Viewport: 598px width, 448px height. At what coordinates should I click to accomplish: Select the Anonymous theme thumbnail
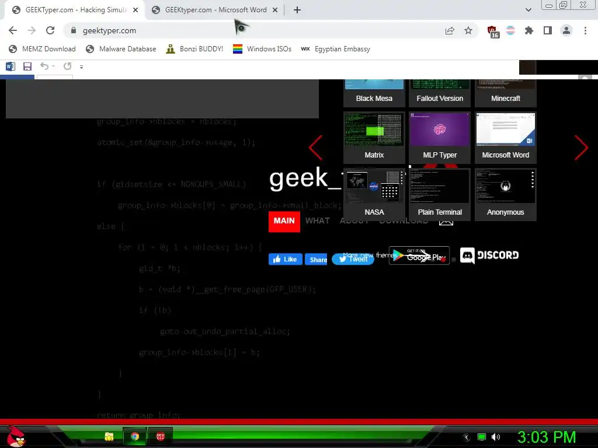505,194
